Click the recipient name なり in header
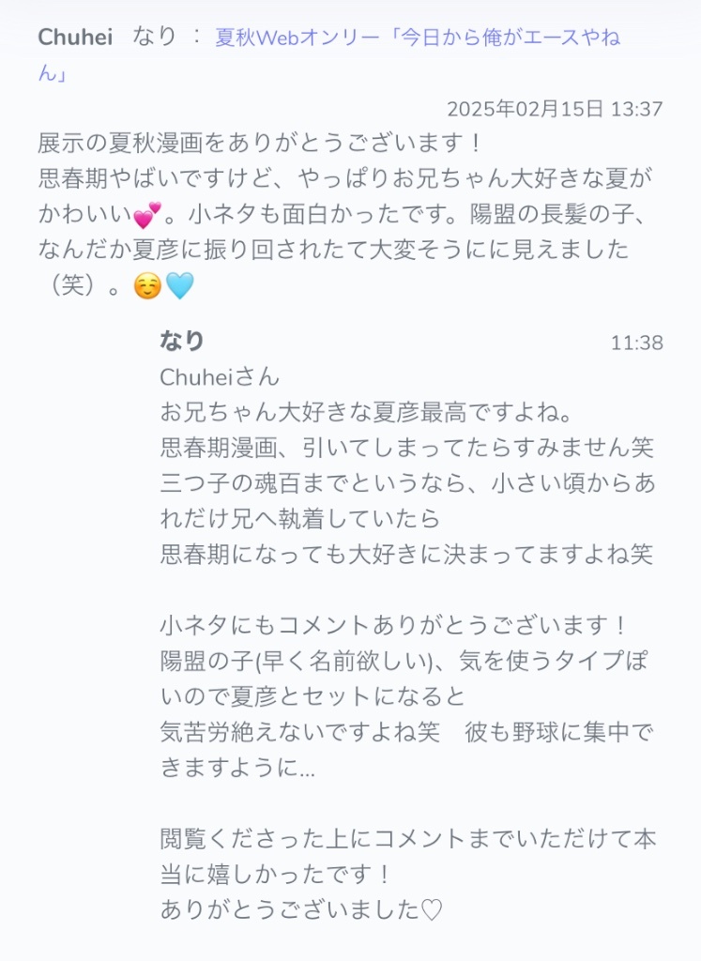 (x=155, y=37)
